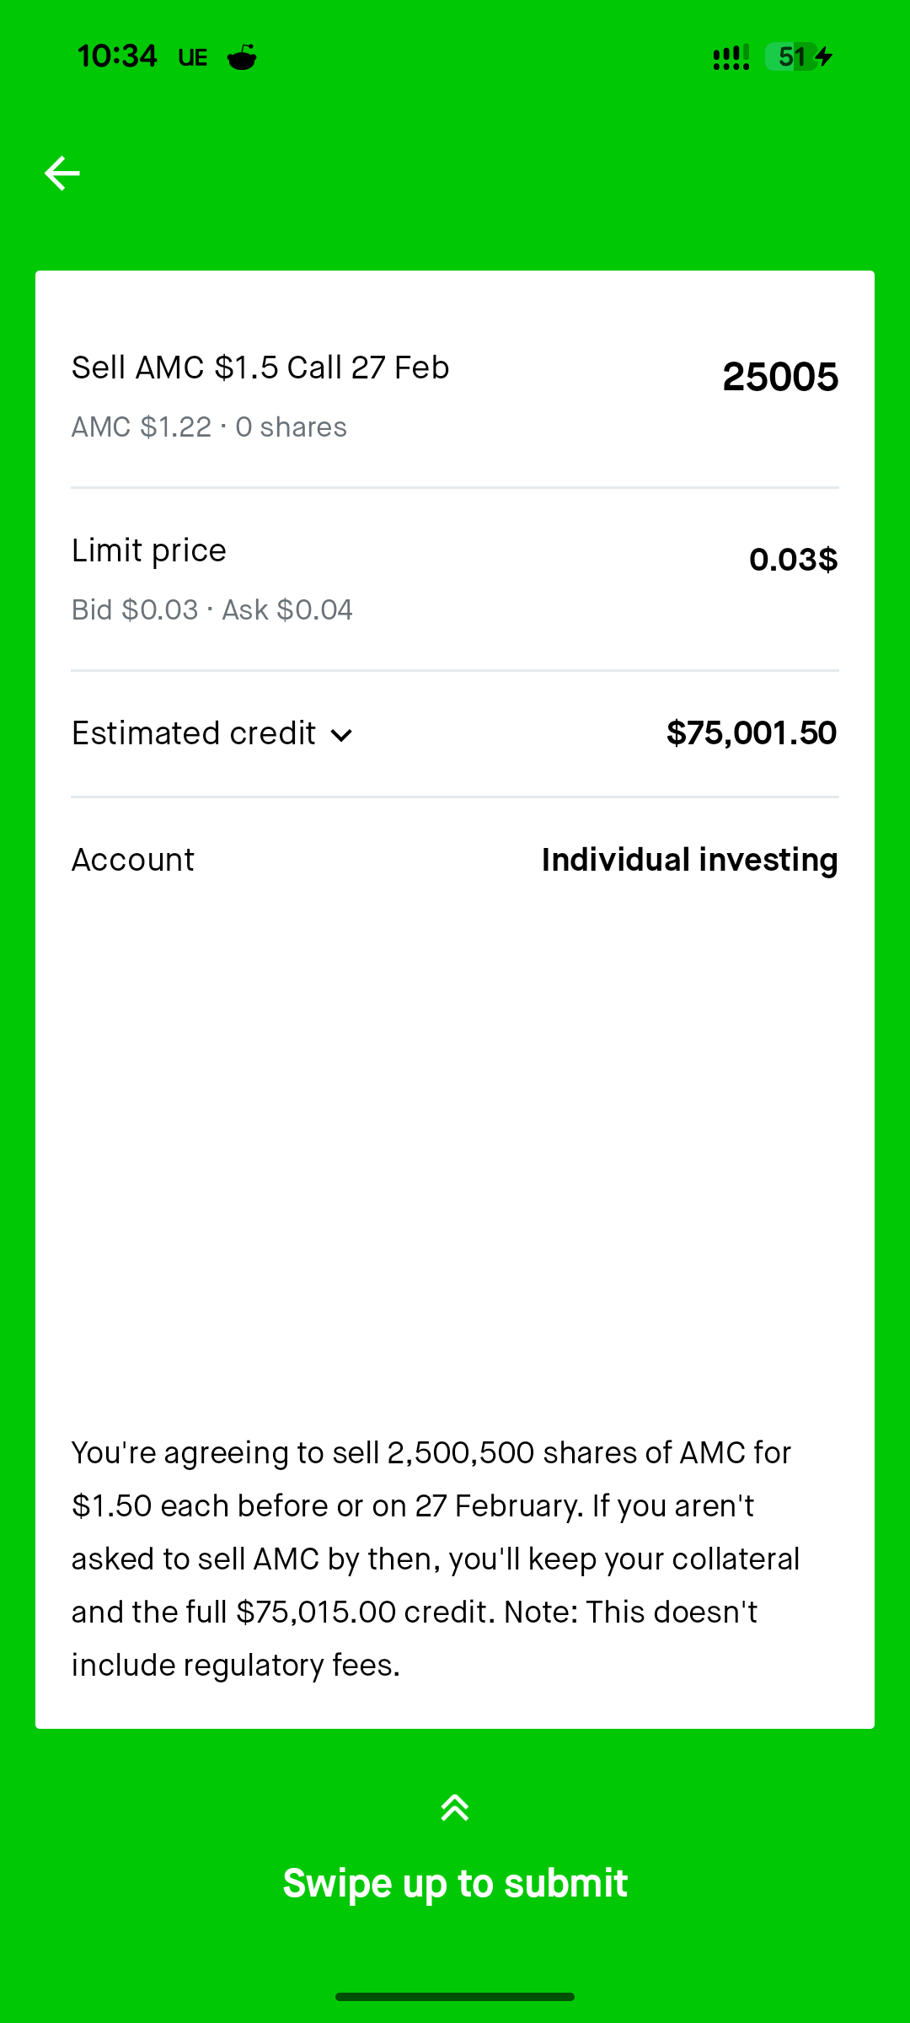
Task: Tap the back arrow icon
Action: [62, 174]
